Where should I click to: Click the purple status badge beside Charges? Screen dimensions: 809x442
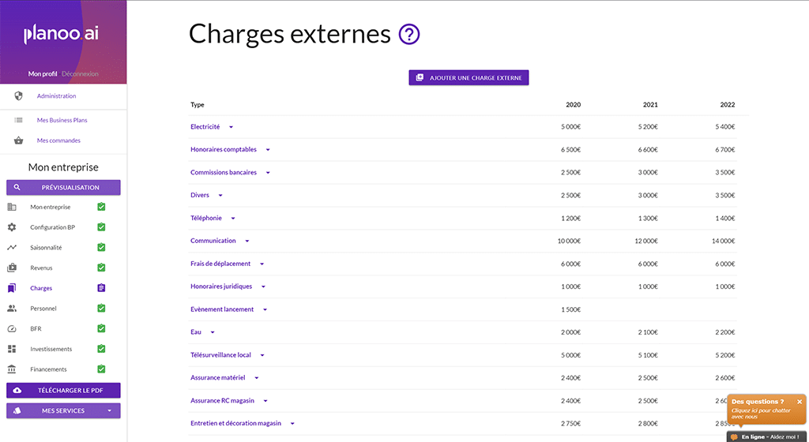point(101,288)
